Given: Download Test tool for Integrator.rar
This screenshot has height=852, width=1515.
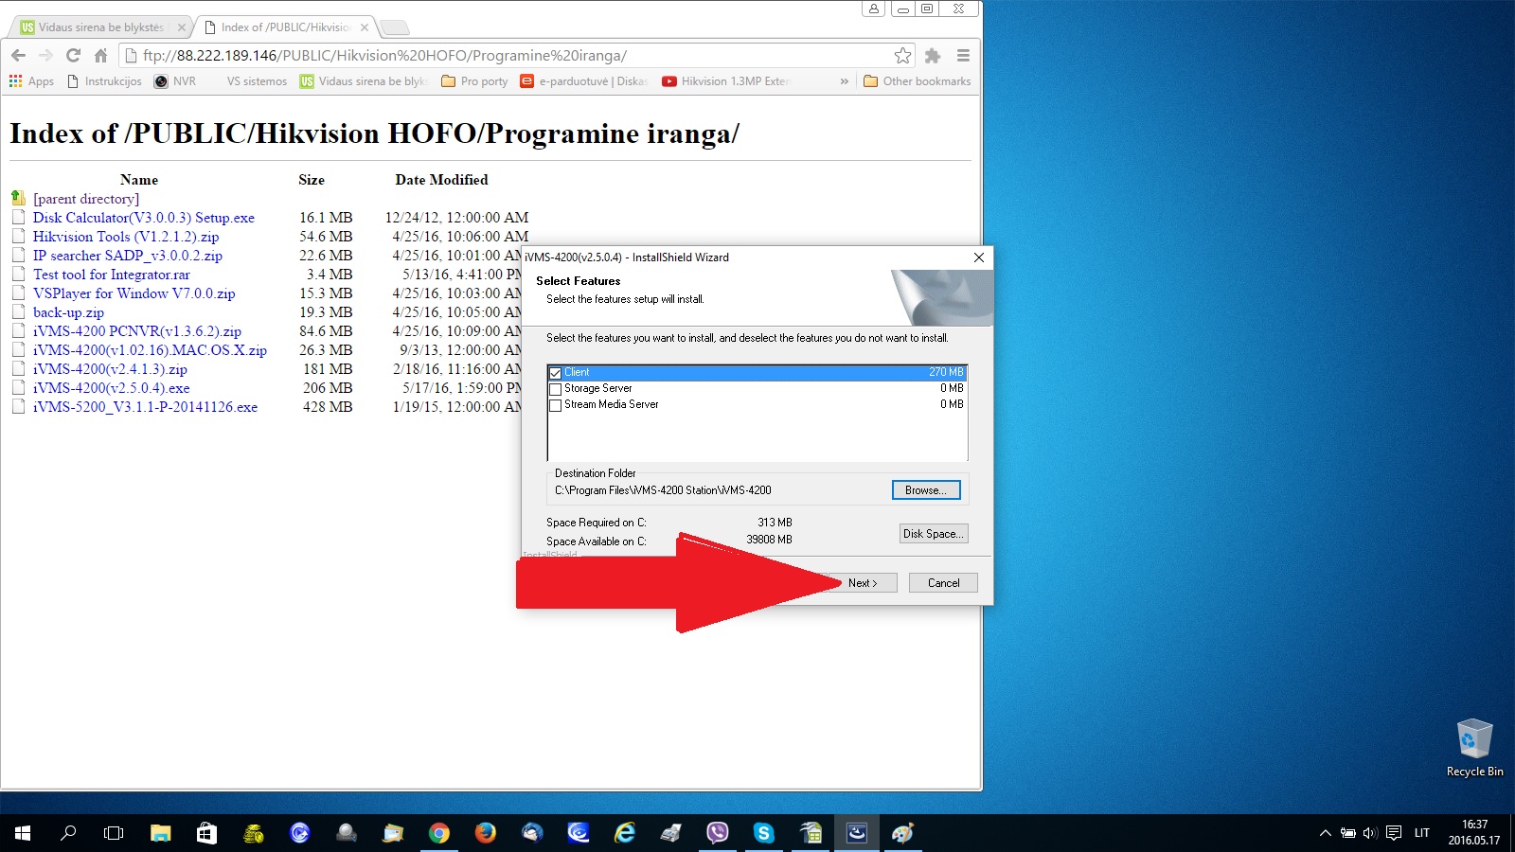Looking at the screenshot, I should click(x=112, y=275).
